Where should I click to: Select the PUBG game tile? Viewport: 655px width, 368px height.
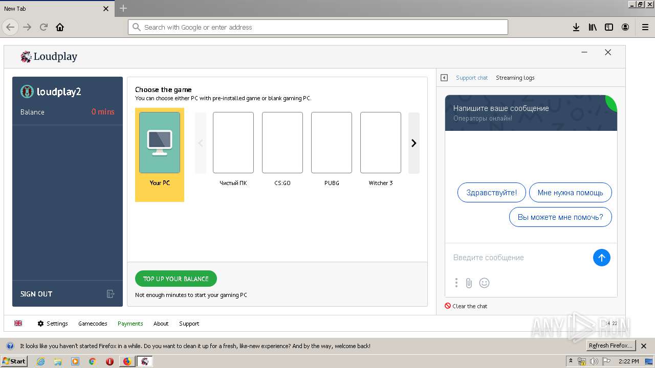(332, 149)
